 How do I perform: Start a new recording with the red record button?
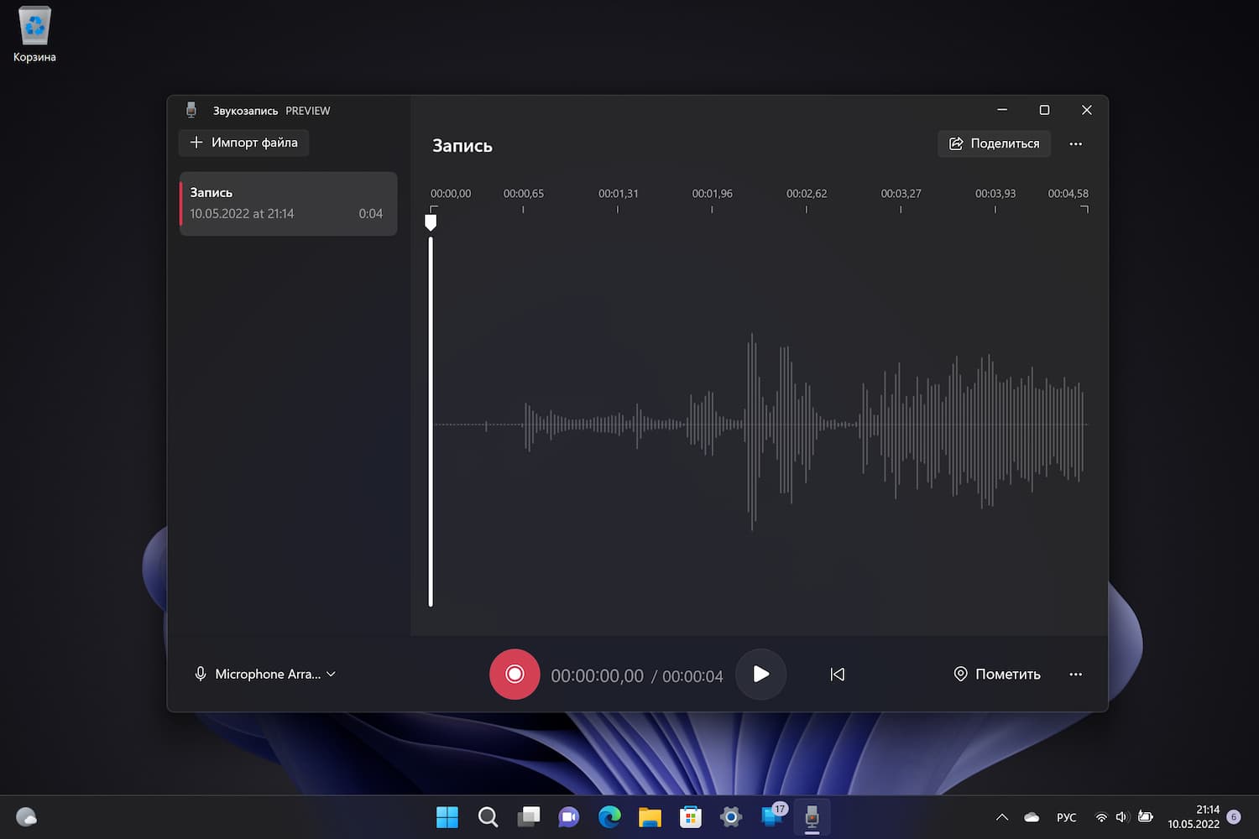515,674
